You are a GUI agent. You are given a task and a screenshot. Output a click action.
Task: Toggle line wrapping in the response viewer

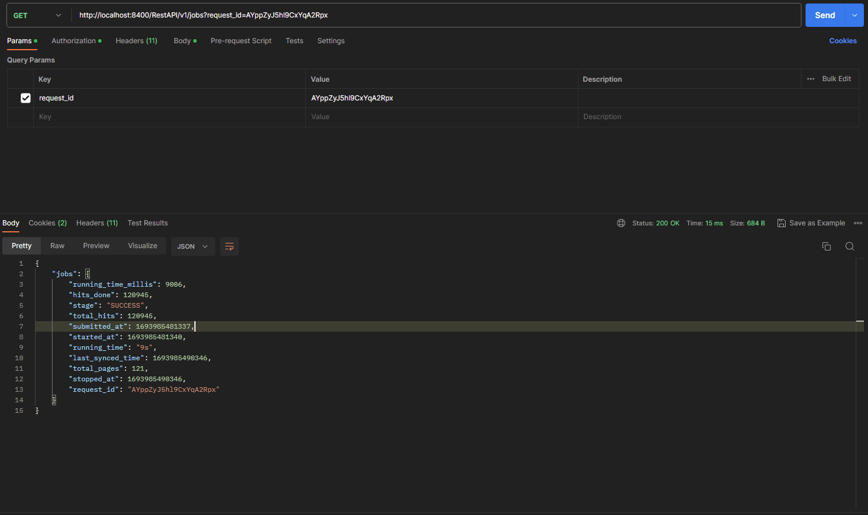tap(229, 246)
